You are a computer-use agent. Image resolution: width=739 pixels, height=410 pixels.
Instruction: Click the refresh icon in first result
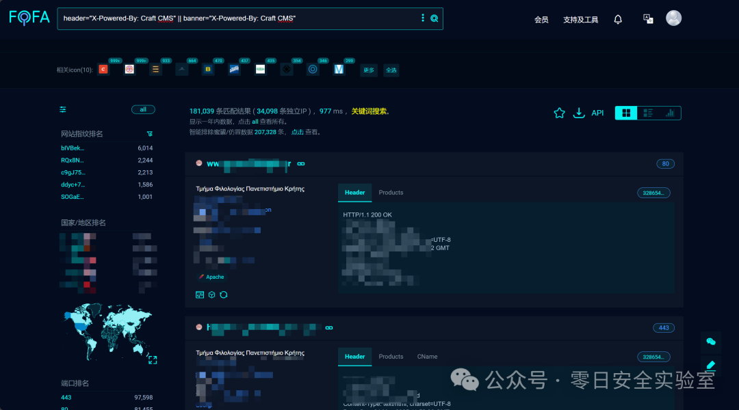tap(224, 295)
